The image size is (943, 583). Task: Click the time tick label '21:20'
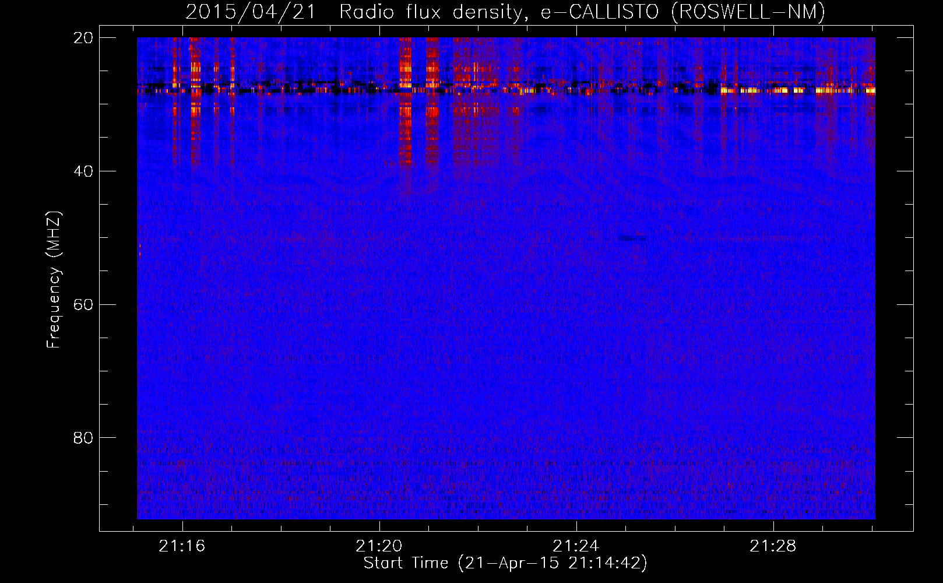(379, 546)
